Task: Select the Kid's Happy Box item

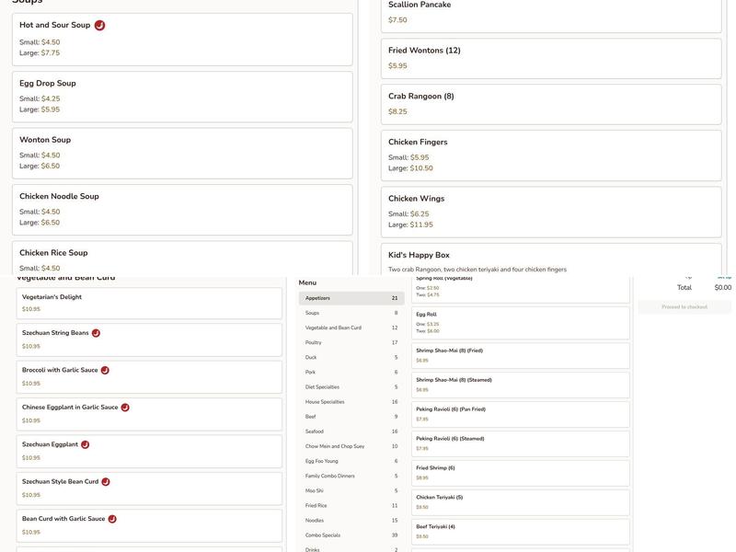Action: coord(551,260)
